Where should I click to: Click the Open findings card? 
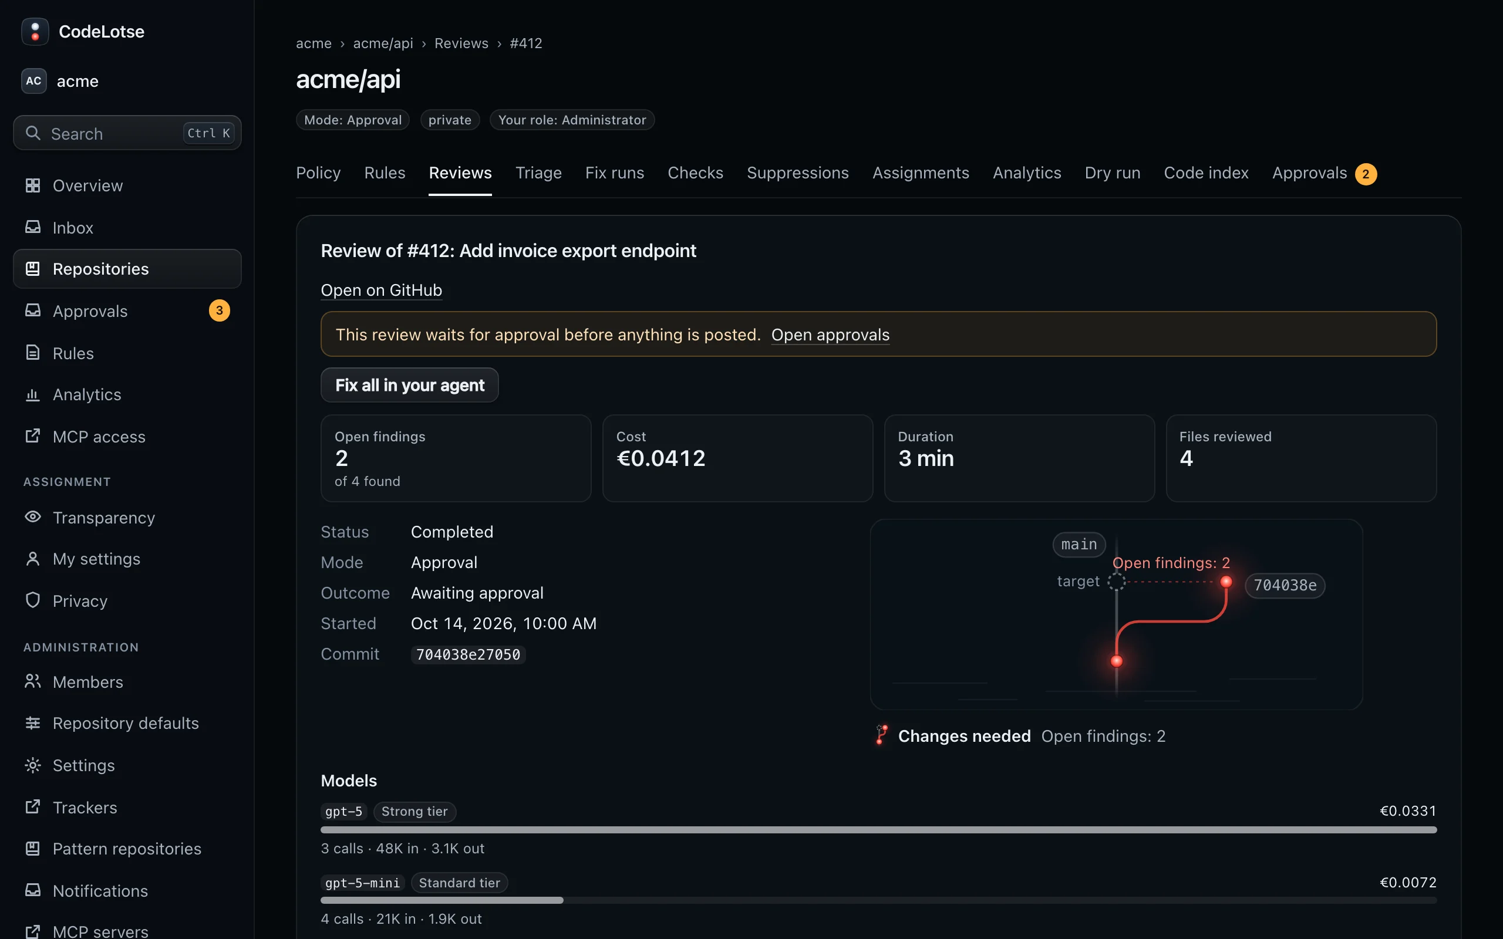pos(456,458)
